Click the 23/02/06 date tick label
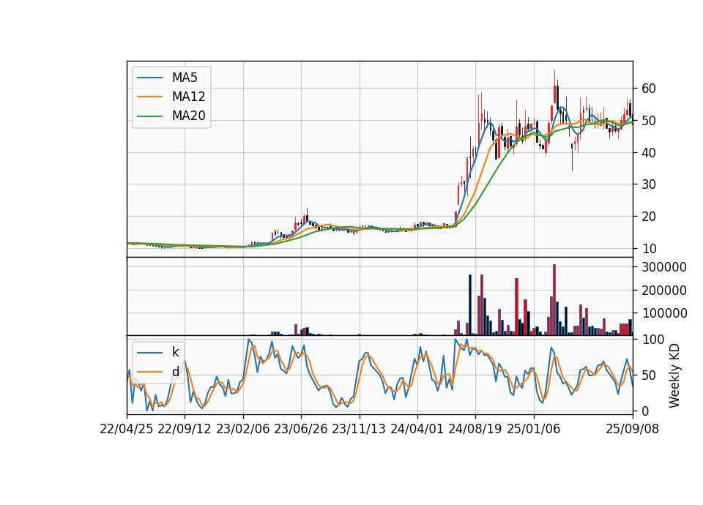The image size is (703, 505). (243, 429)
